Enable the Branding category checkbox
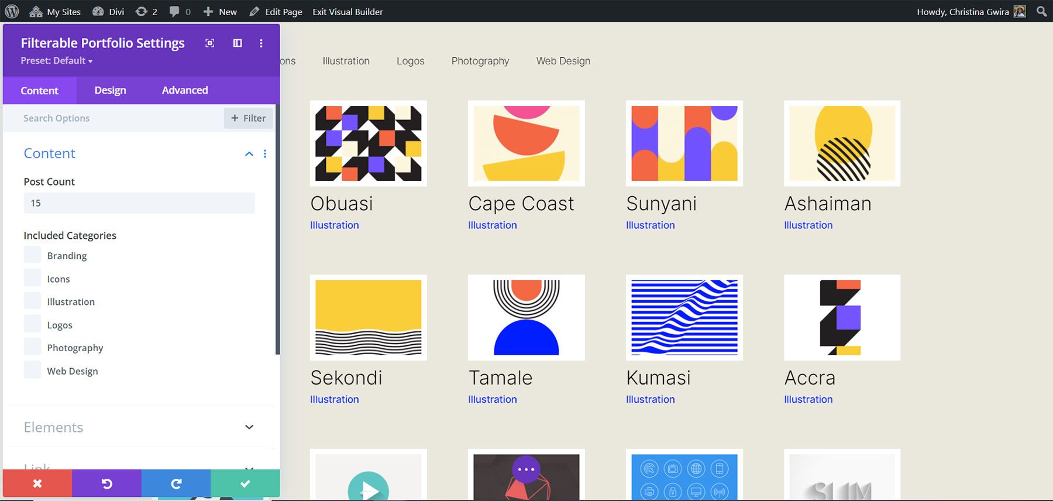Screen dimensions: 1053x501 [x=33, y=255]
